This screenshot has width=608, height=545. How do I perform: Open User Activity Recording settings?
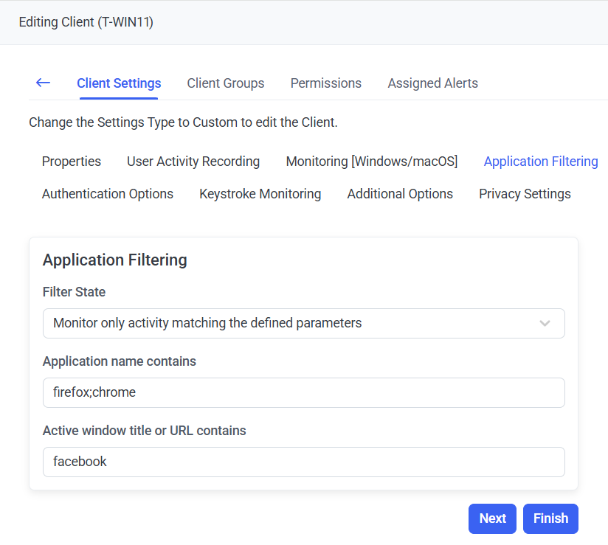pyautogui.click(x=193, y=162)
